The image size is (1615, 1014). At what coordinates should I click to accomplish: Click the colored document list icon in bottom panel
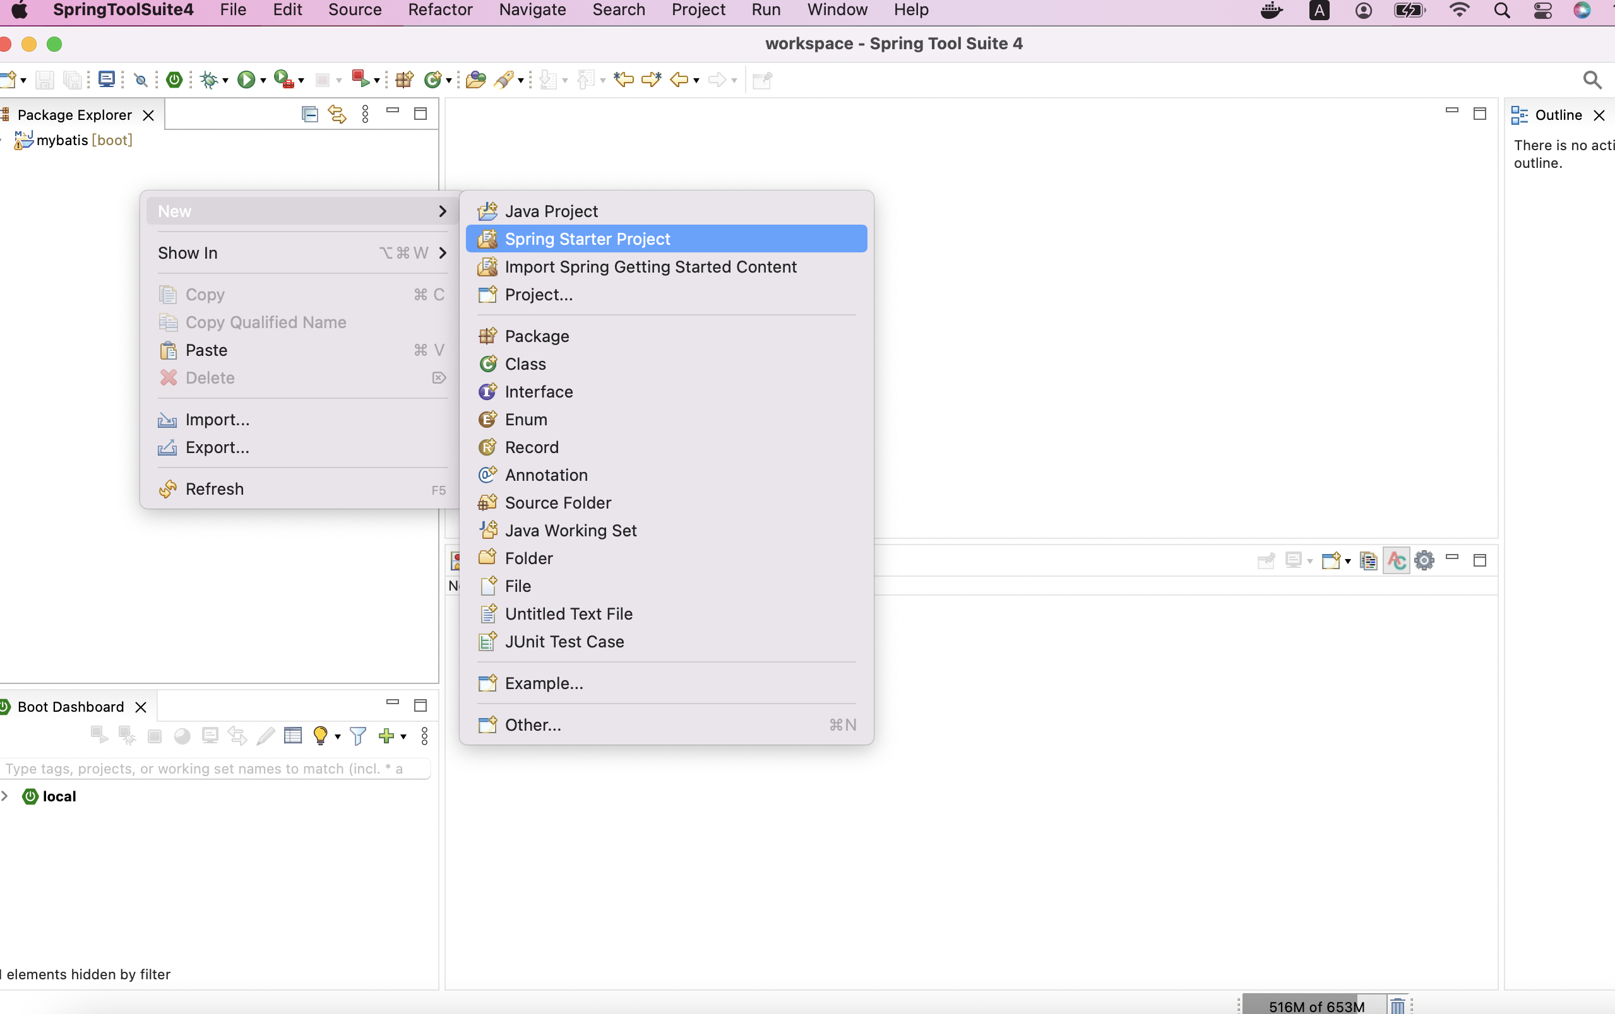point(1368,560)
